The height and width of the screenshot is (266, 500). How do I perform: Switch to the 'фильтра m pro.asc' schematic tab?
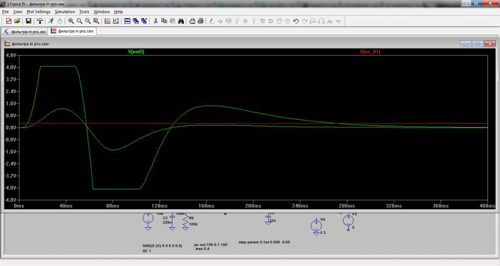click(25, 31)
